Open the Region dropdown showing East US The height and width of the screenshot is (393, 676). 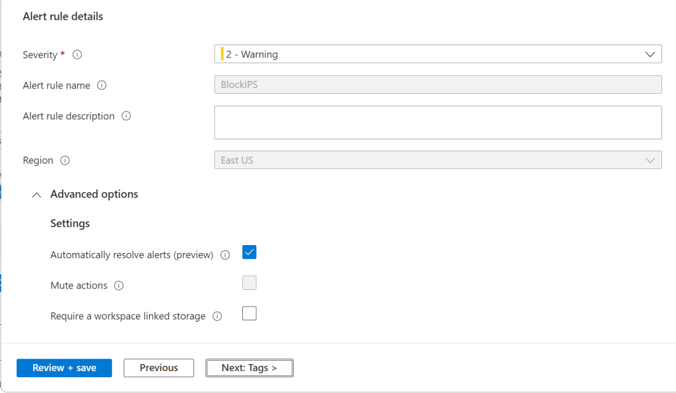tap(438, 160)
